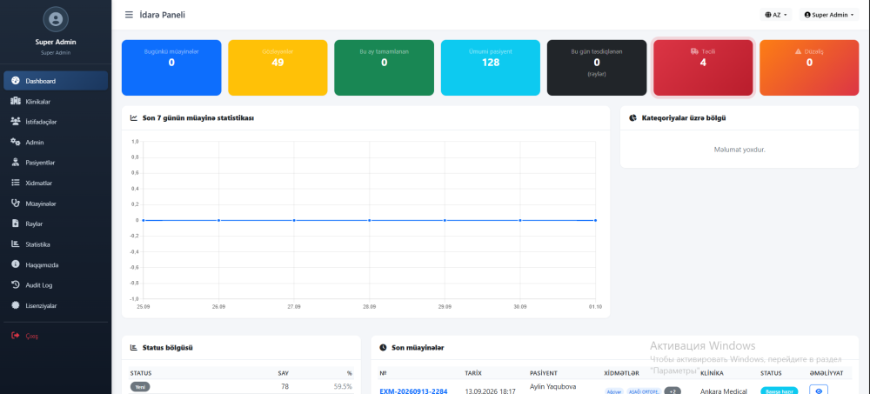Click the Yeni status badge
This screenshot has height=394, width=870.
[x=140, y=387]
